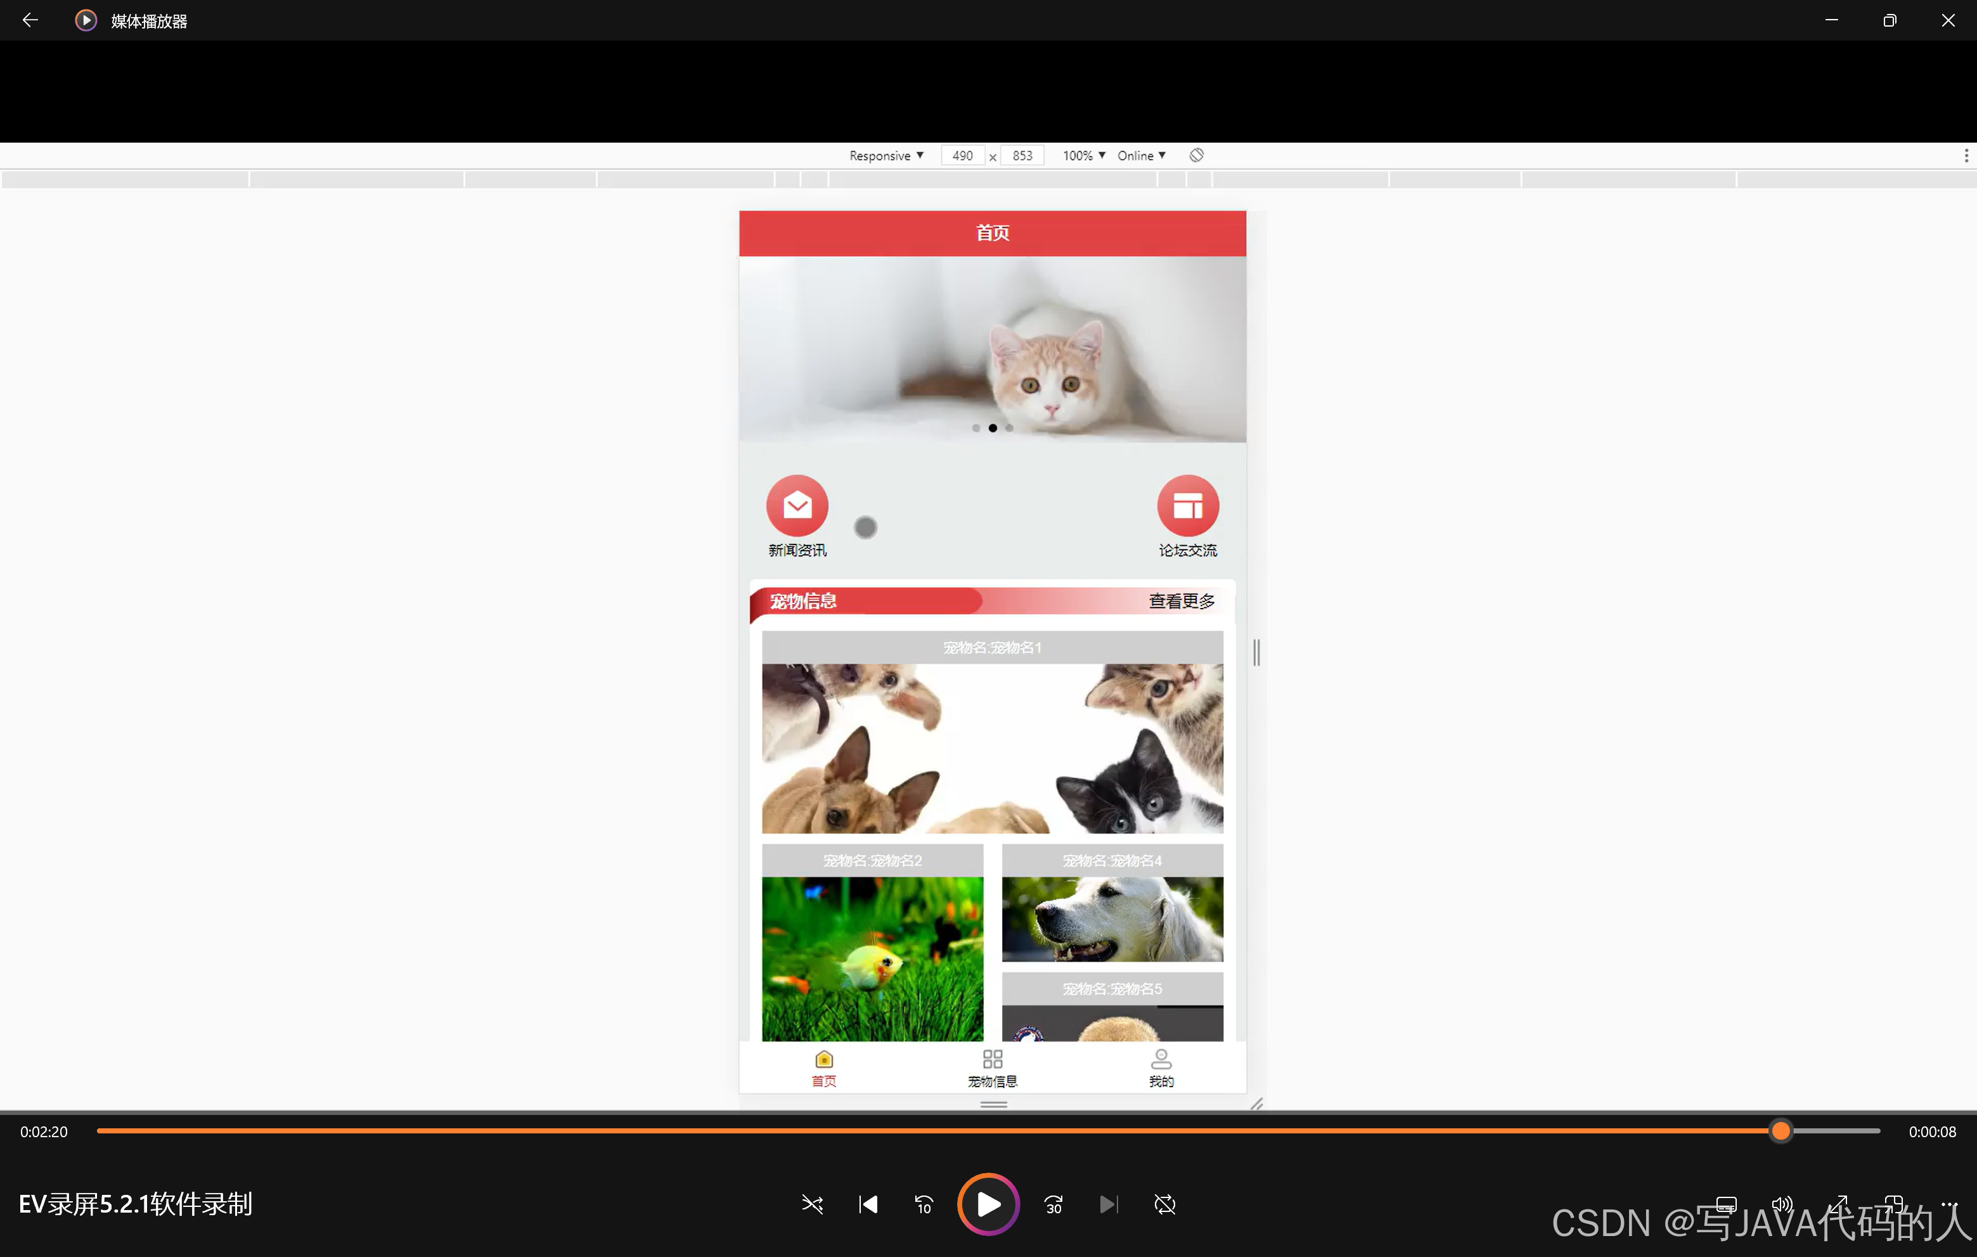Viewport: 1977px width, 1257px height.
Task: Click the remaining time 0:00:08
Action: click(1932, 1131)
